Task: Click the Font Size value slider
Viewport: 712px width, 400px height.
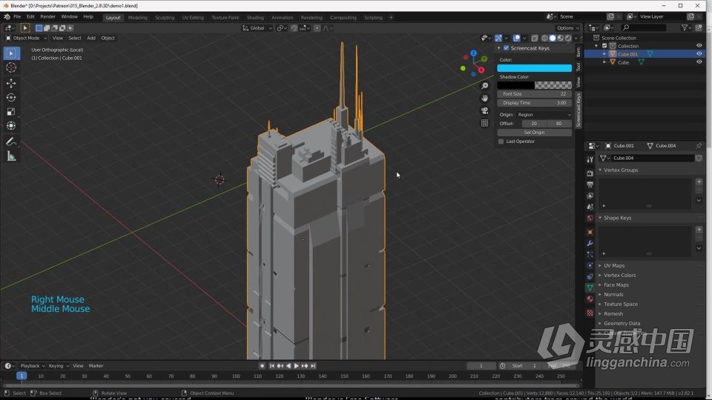Action: [x=534, y=94]
